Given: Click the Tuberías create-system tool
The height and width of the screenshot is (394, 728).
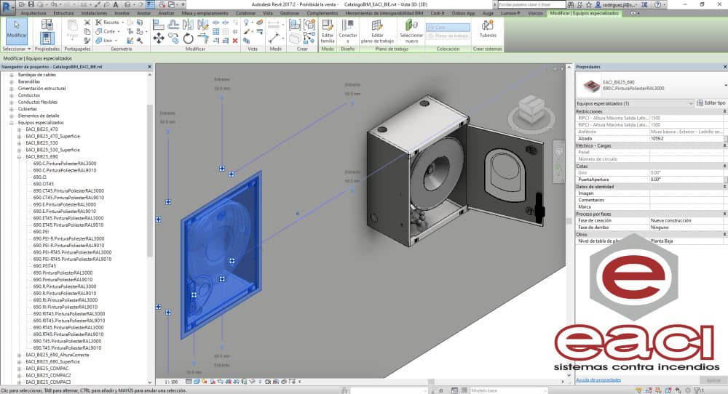Looking at the screenshot, I should pos(488,29).
